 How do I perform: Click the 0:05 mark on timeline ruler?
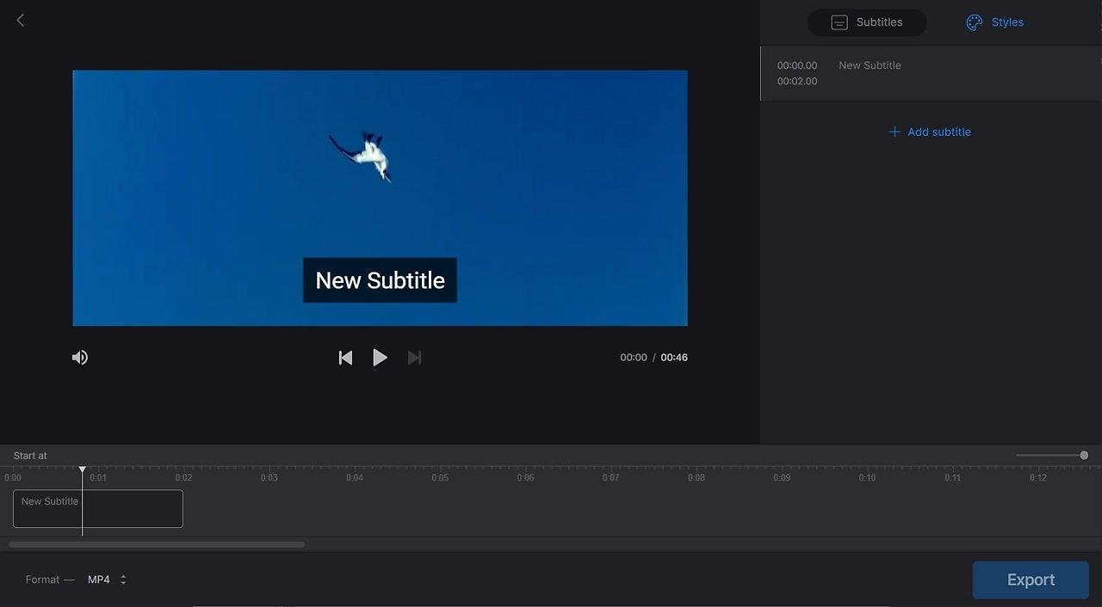click(440, 478)
